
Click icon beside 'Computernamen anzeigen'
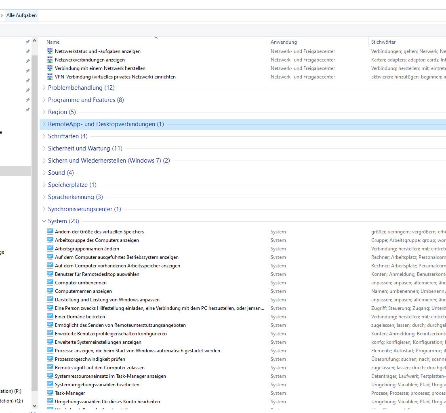[x=50, y=291]
